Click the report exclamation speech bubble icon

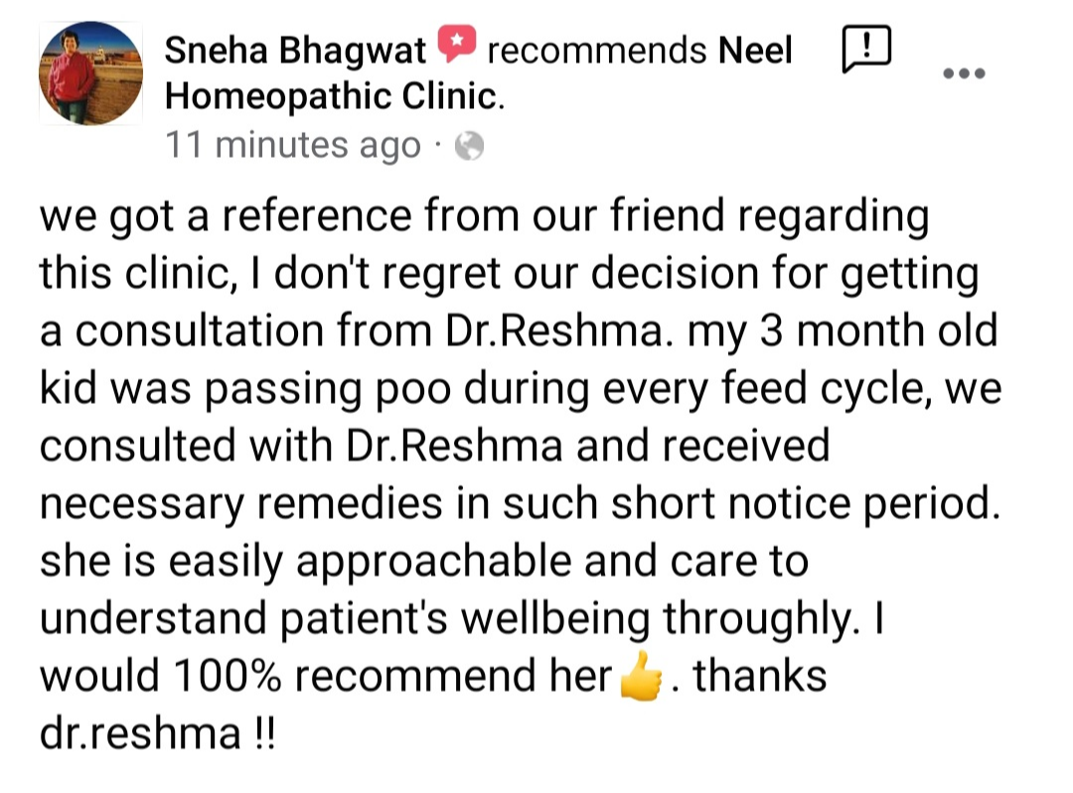tap(866, 49)
